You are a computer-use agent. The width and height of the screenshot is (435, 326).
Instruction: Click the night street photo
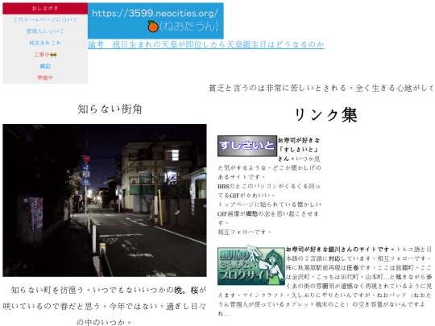click(105, 200)
